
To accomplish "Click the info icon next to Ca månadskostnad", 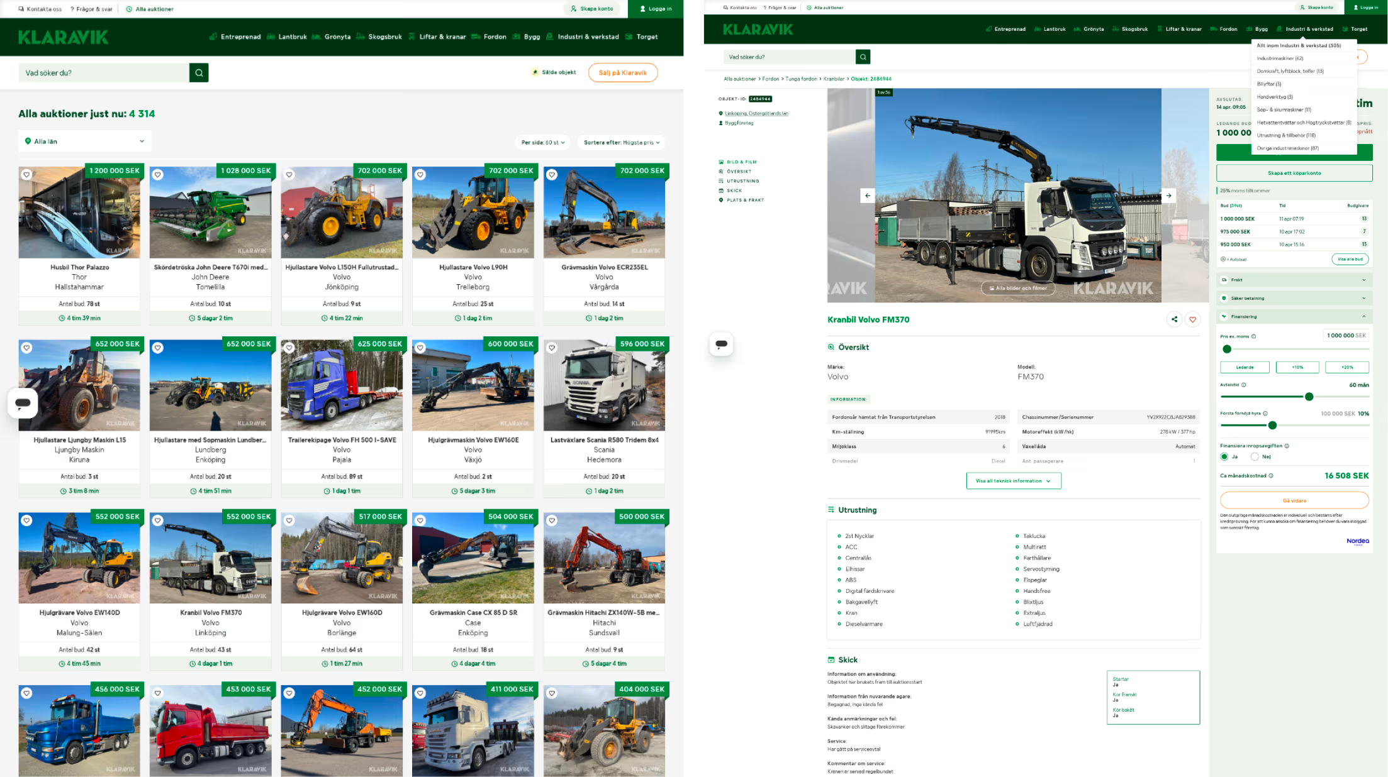I will click(x=1271, y=476).
